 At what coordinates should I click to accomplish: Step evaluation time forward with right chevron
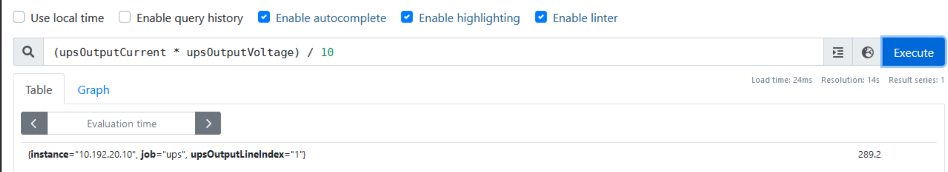(208, 123)
